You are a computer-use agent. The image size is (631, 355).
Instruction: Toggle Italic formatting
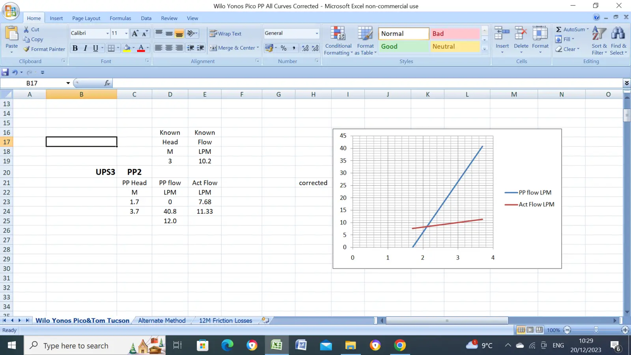point(85,48)
